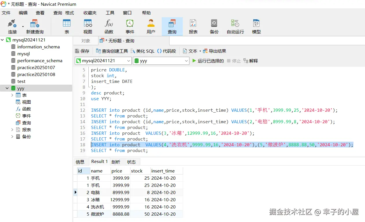Open the 编辑 menu
This screenshot has width=365, height=222.
tap(23, 13)
